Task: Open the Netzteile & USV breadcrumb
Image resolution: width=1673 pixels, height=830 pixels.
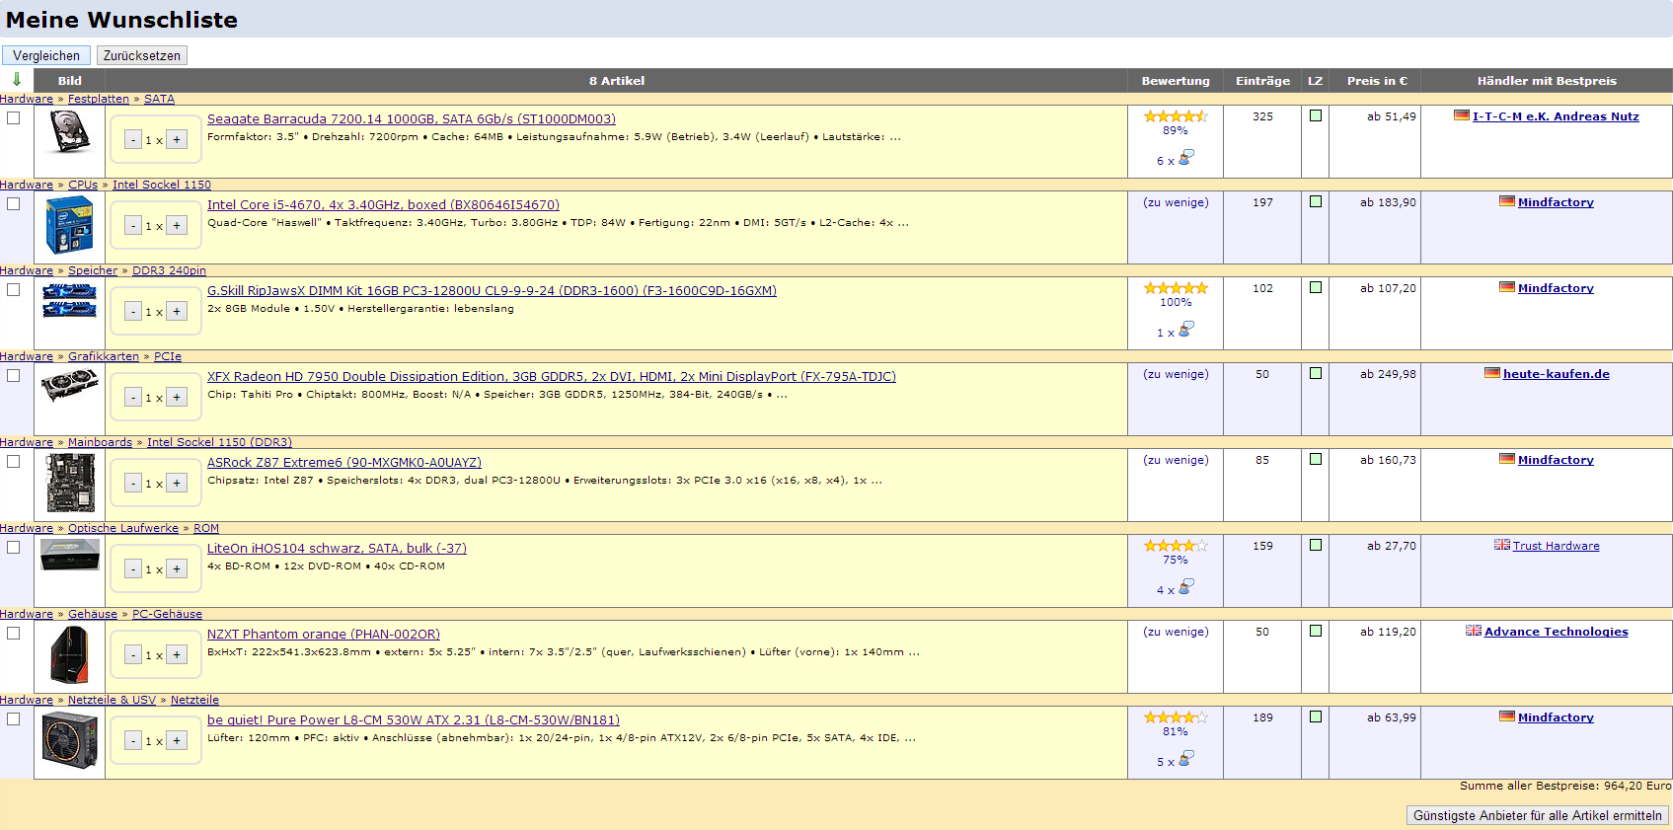Action: pyautogui.click(x=112, y=700)
